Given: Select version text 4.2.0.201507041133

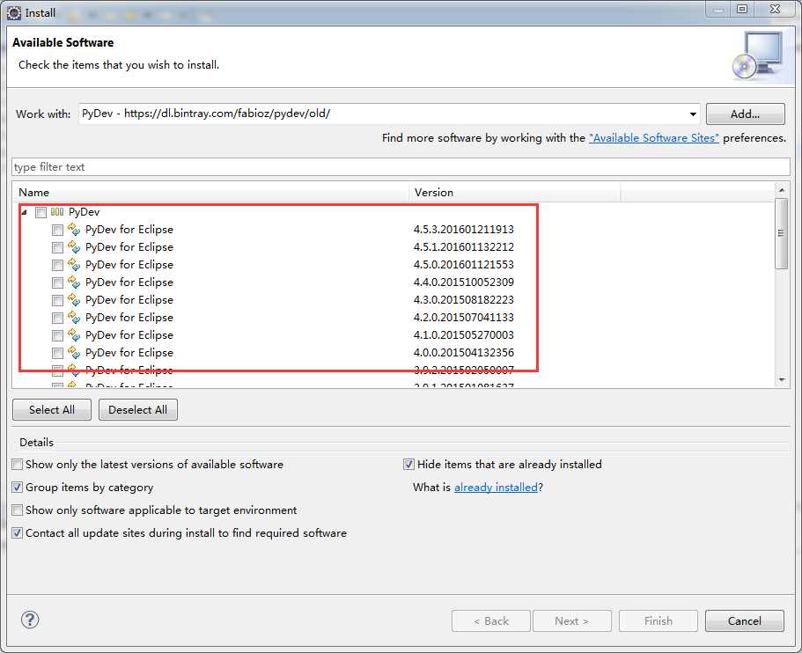Looking at the screenshot, I should 463,318.
